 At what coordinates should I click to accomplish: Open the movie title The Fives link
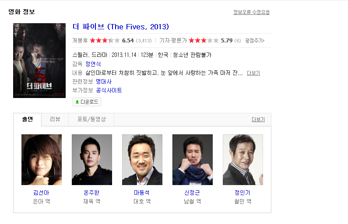pos(121,27)
